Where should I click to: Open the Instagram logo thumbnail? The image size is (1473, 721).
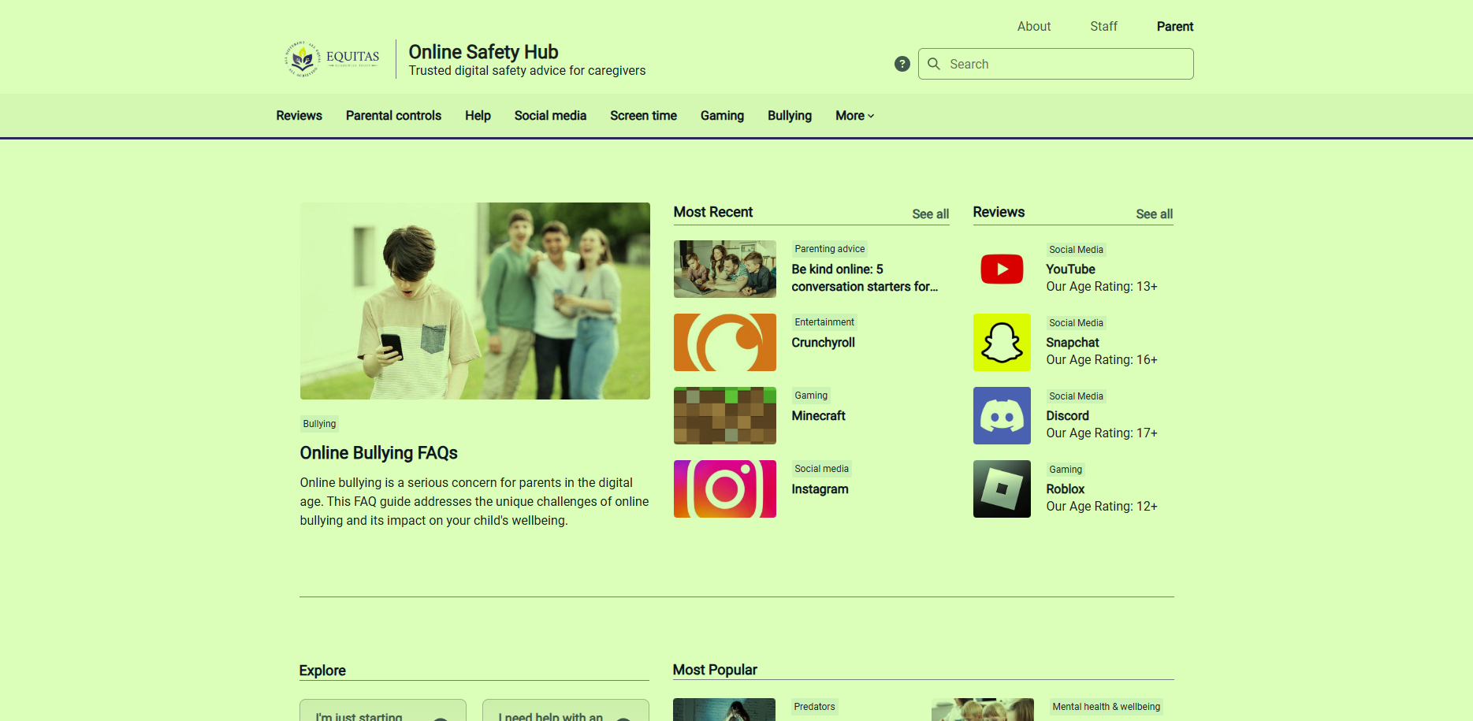pos(724,489)
